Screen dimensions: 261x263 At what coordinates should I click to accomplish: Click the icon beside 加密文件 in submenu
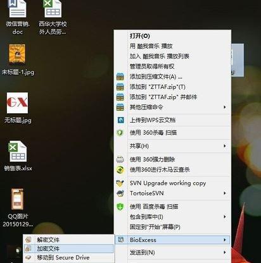[29, 248]
